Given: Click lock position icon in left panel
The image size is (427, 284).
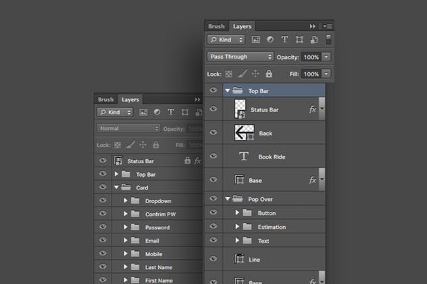Looking at the screenshot, I should pos(143,144).
